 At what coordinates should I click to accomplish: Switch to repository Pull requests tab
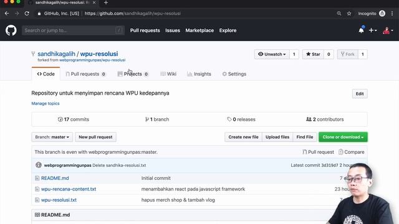[x=85, y=74]
